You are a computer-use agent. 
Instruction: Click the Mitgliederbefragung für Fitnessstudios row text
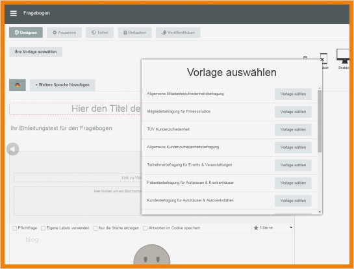[x=179, y=112]
